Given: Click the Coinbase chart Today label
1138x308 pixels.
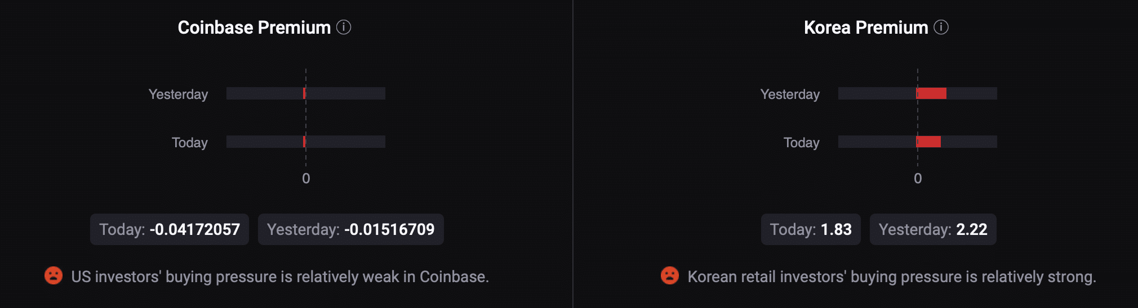Looking at the screenshot, I should coord(190,143).
